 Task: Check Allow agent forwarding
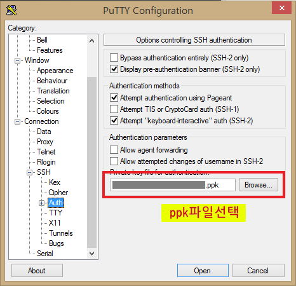click(114, 150)
